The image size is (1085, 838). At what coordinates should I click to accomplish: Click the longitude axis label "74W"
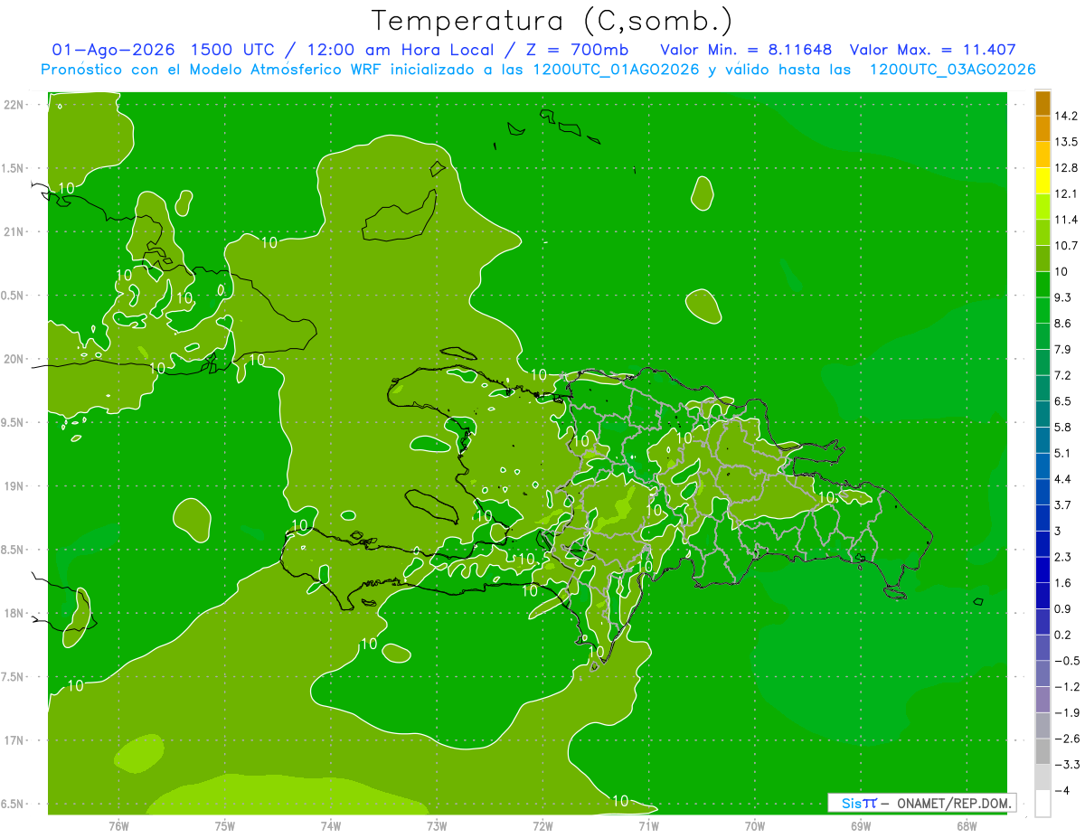click(330, 825)
